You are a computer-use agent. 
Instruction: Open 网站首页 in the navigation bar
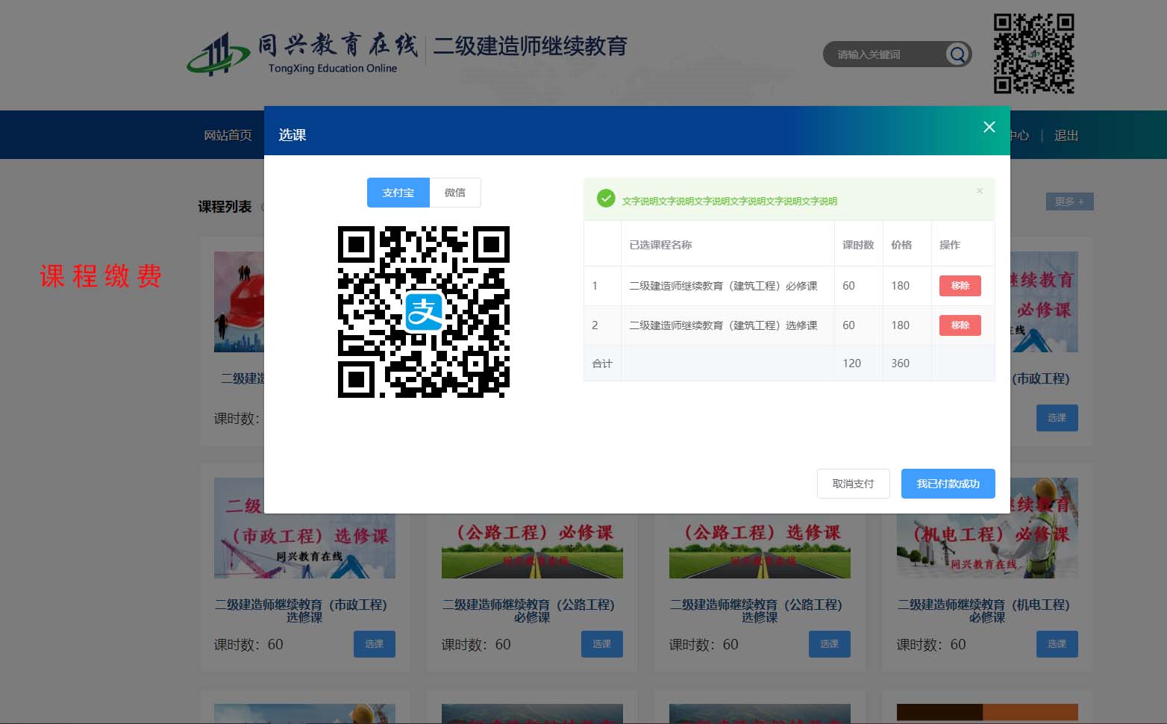point(228,135)
